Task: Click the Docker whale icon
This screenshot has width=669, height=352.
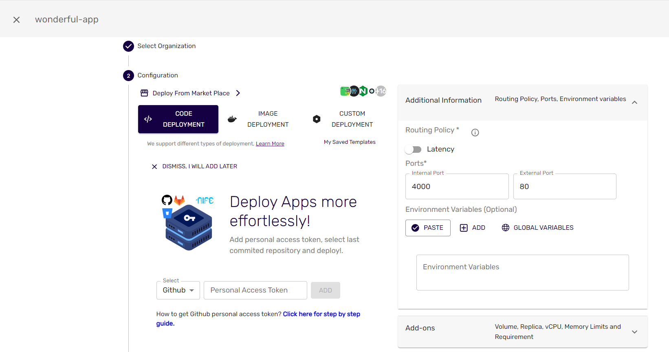Action: (232, 119)
